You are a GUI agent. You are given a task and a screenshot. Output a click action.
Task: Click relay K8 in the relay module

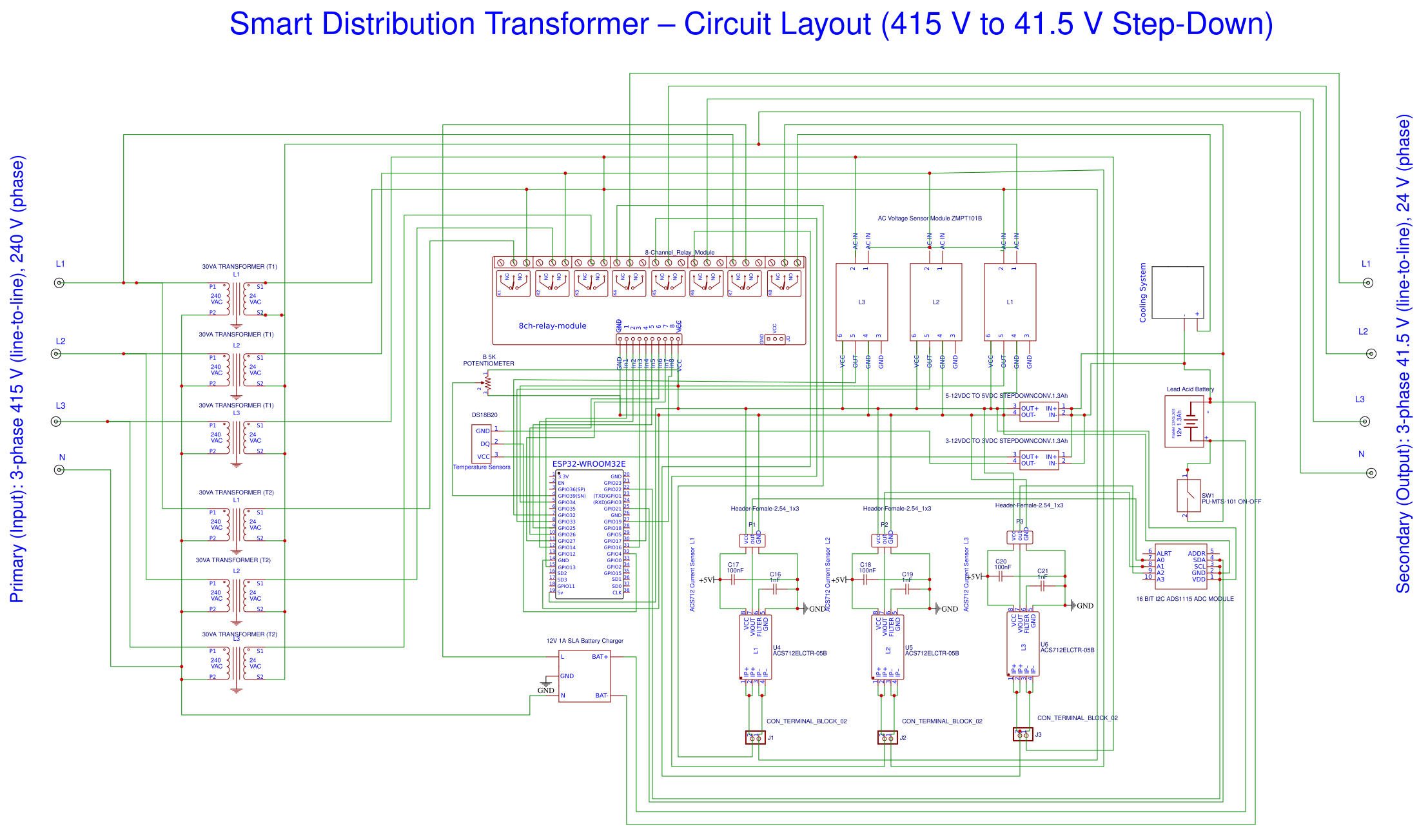click(784, 284)
